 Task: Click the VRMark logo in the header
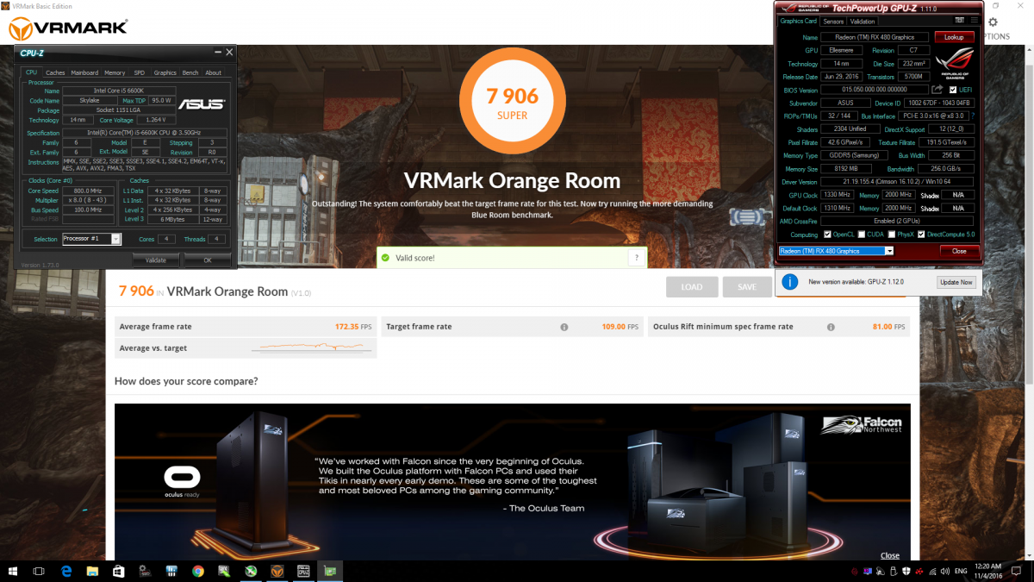pos(68,28)
